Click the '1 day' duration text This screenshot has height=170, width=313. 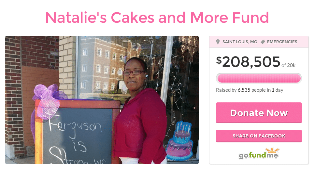(277, 90)
